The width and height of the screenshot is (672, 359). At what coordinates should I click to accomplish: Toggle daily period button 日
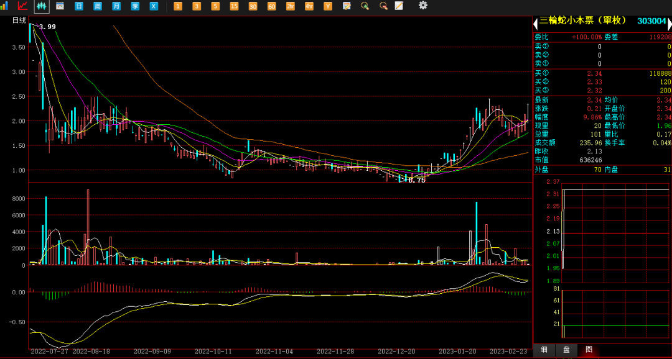coord(79,6)
